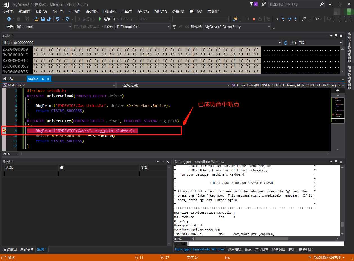Click the Step Over icon
The image size is (354, 261).
coord(289,19)
